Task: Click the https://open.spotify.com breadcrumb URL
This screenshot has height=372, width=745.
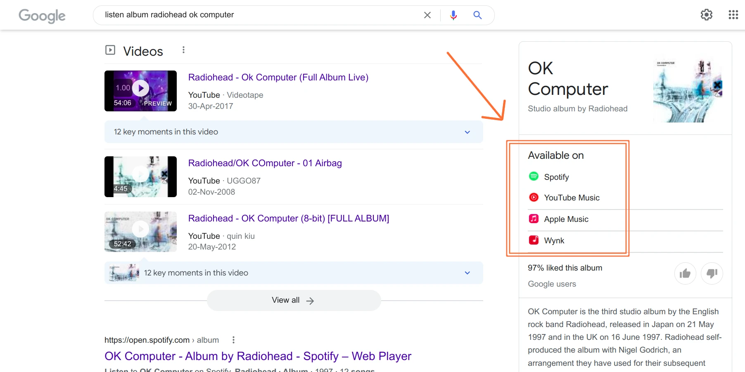Action: point(147,340)
